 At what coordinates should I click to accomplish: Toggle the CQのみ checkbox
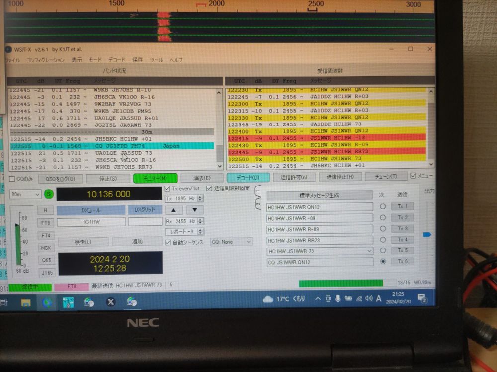coord(12,179)
